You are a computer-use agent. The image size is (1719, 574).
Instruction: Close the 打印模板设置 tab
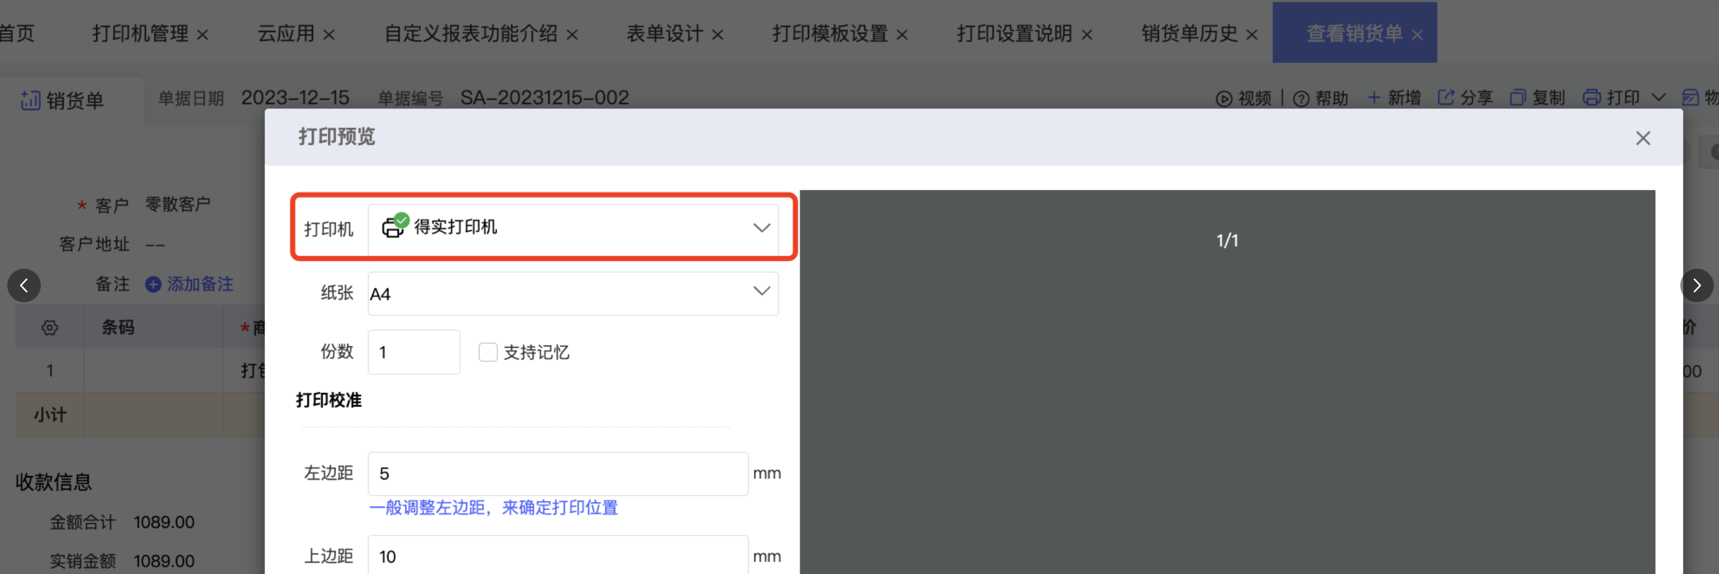tap(901, 35)
